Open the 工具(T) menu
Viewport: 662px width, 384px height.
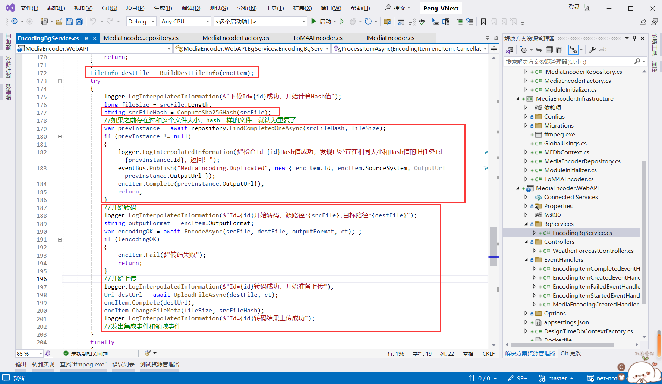point(275,8)
